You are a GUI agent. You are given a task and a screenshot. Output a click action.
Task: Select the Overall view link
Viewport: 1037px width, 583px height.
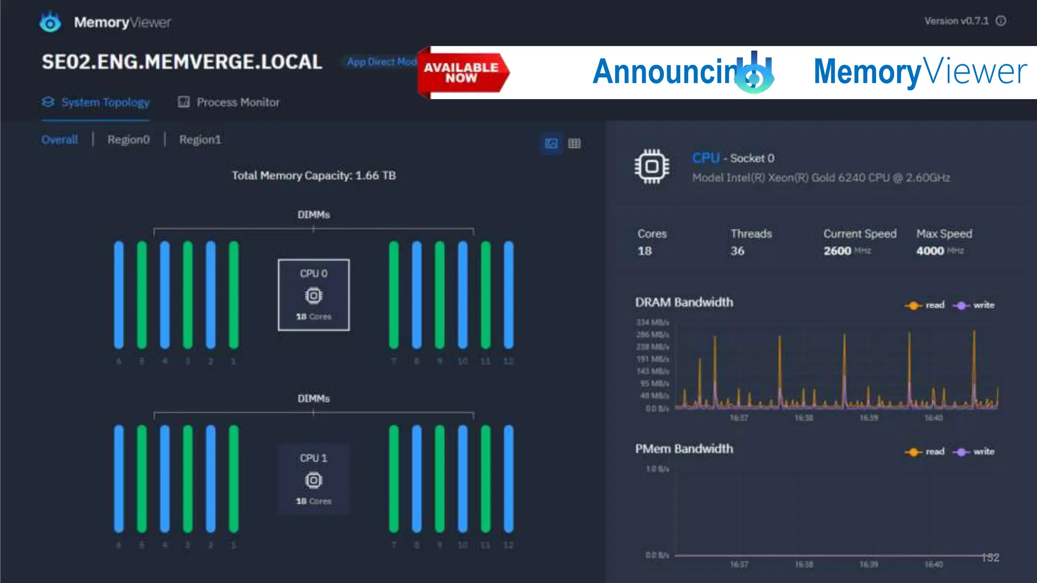[59, 140]
